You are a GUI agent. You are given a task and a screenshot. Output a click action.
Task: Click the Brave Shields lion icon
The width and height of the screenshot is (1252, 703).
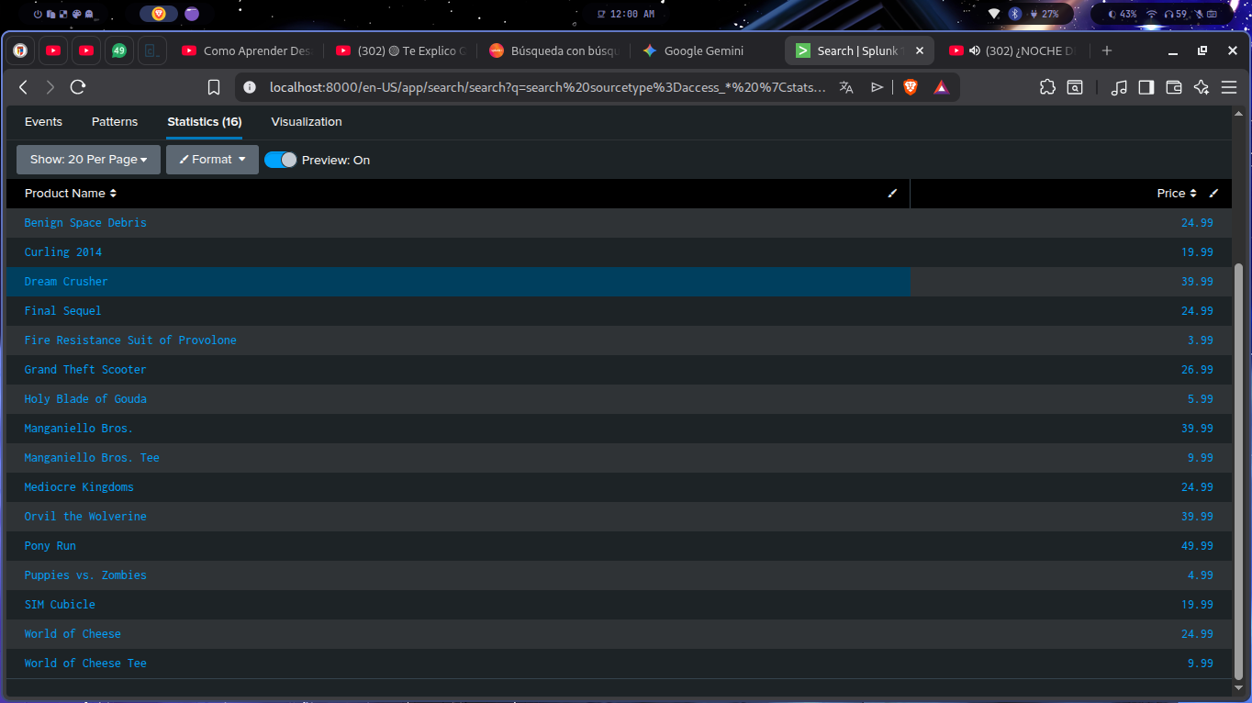point(910,87)
